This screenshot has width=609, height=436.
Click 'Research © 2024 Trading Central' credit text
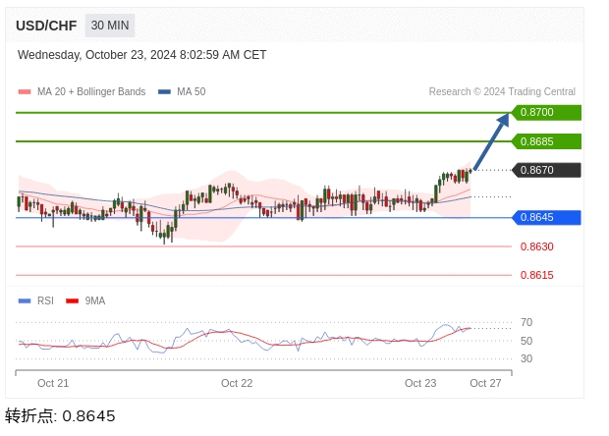502,91
